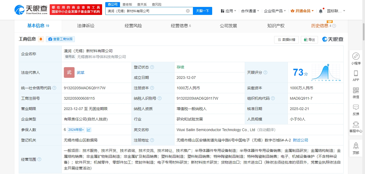Click the 天眼一下 search button
The image size is (365, 174).
pyautogui.click(x=202, y=11)
